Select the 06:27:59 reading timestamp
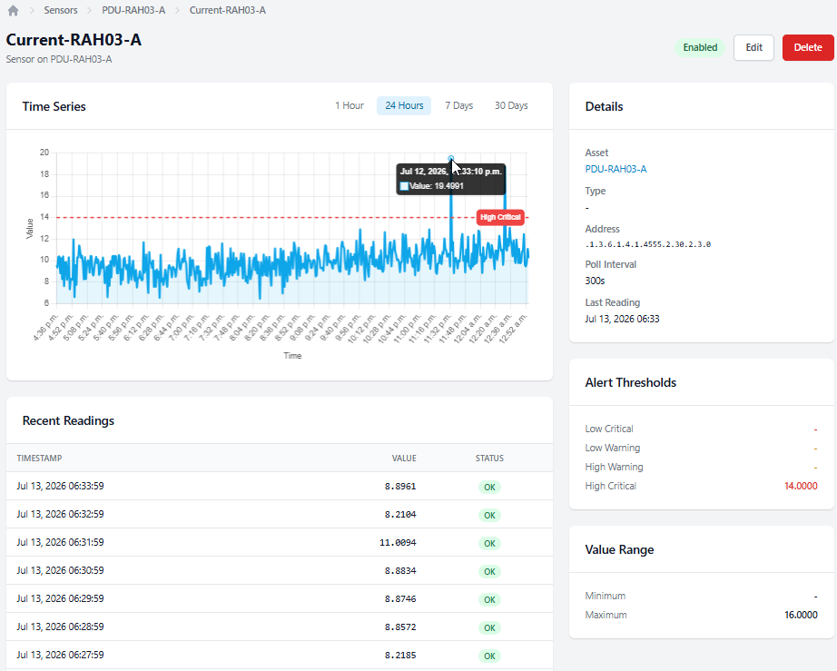Screen dimensions: 837x671 pyautogui.click(x=60, y=655)
